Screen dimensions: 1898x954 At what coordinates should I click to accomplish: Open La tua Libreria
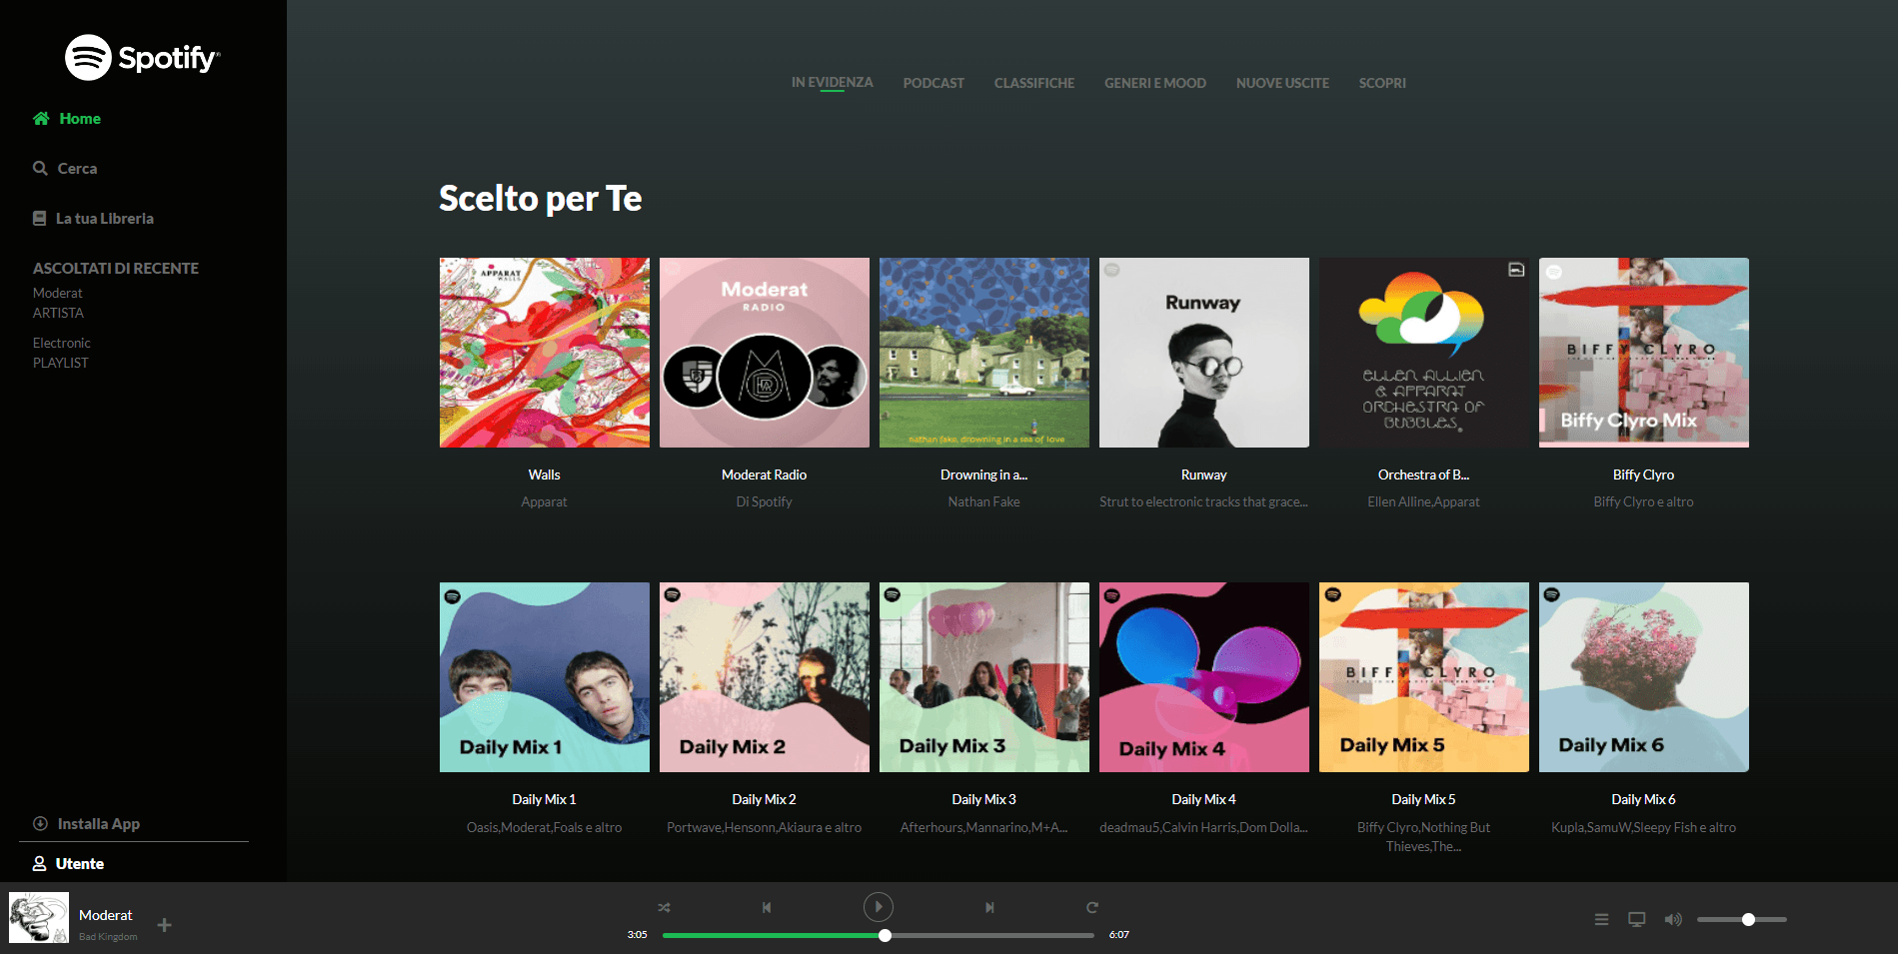[x=104, y=218]
